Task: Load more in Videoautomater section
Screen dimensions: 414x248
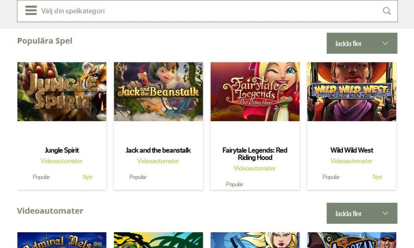Action: click(x=362, y=213)
